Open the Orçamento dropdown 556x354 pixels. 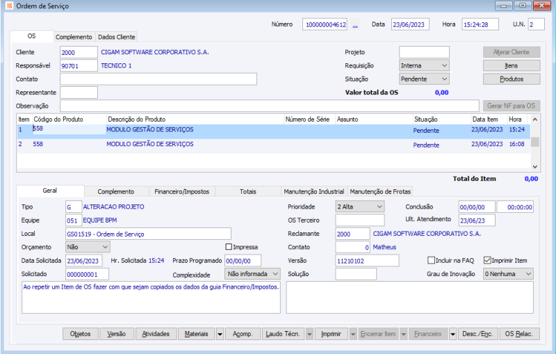click(88, 247)
